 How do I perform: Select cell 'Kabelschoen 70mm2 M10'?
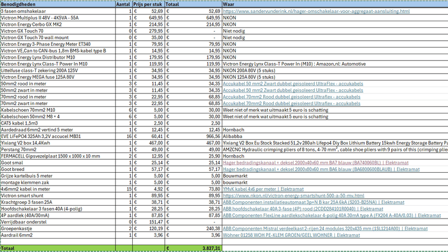pos(58,110)
